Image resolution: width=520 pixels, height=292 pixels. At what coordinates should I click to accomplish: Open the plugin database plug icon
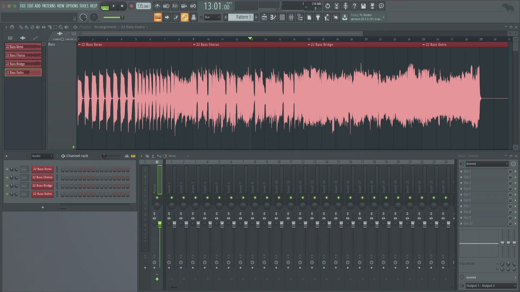pos(317,17)
